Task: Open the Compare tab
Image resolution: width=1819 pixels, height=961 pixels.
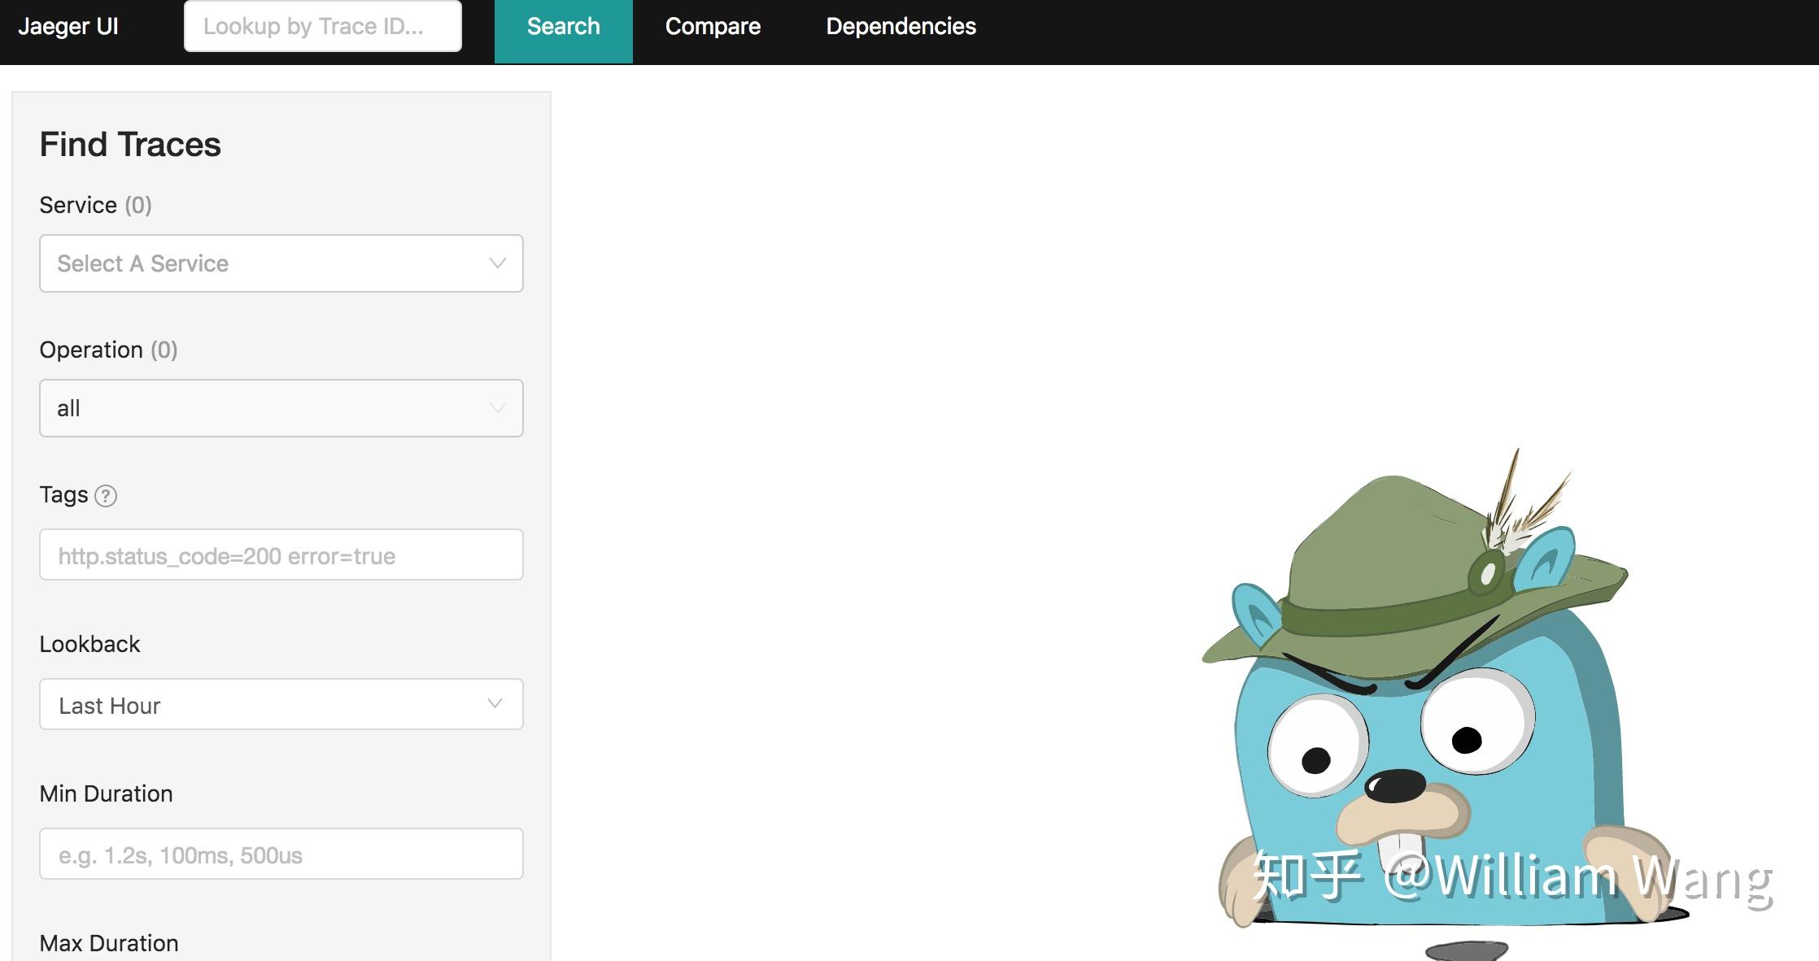Action: (713, 28)
